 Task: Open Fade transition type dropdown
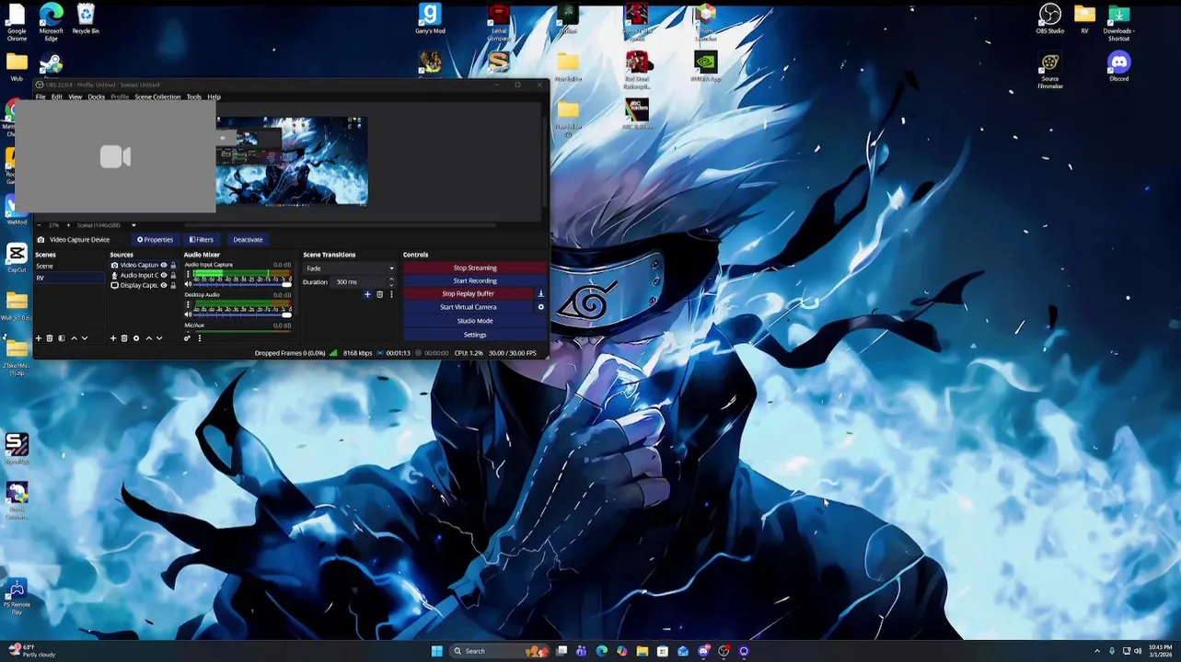[x=350, y=268]
